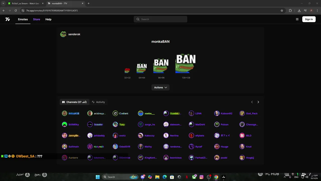Viewport: 321px width, 181px height.
Task: Open the Kabozzy channel link
Action: click(149, 135)
